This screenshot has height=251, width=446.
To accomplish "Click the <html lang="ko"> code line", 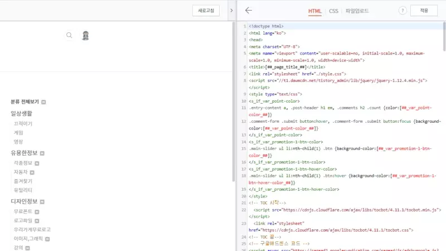I will click(268, 33).
